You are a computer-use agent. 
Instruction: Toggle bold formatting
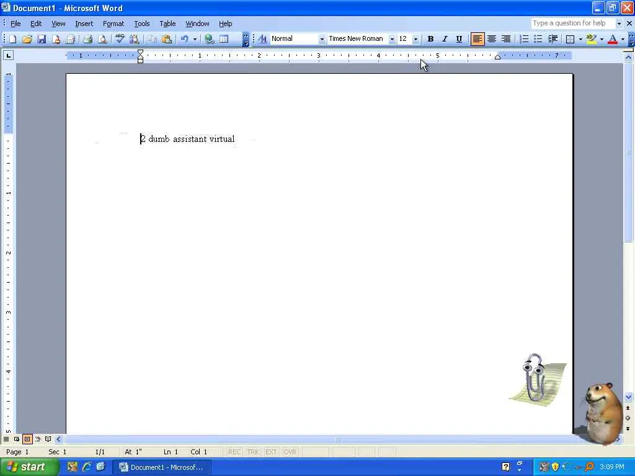(x=430, y=39)
